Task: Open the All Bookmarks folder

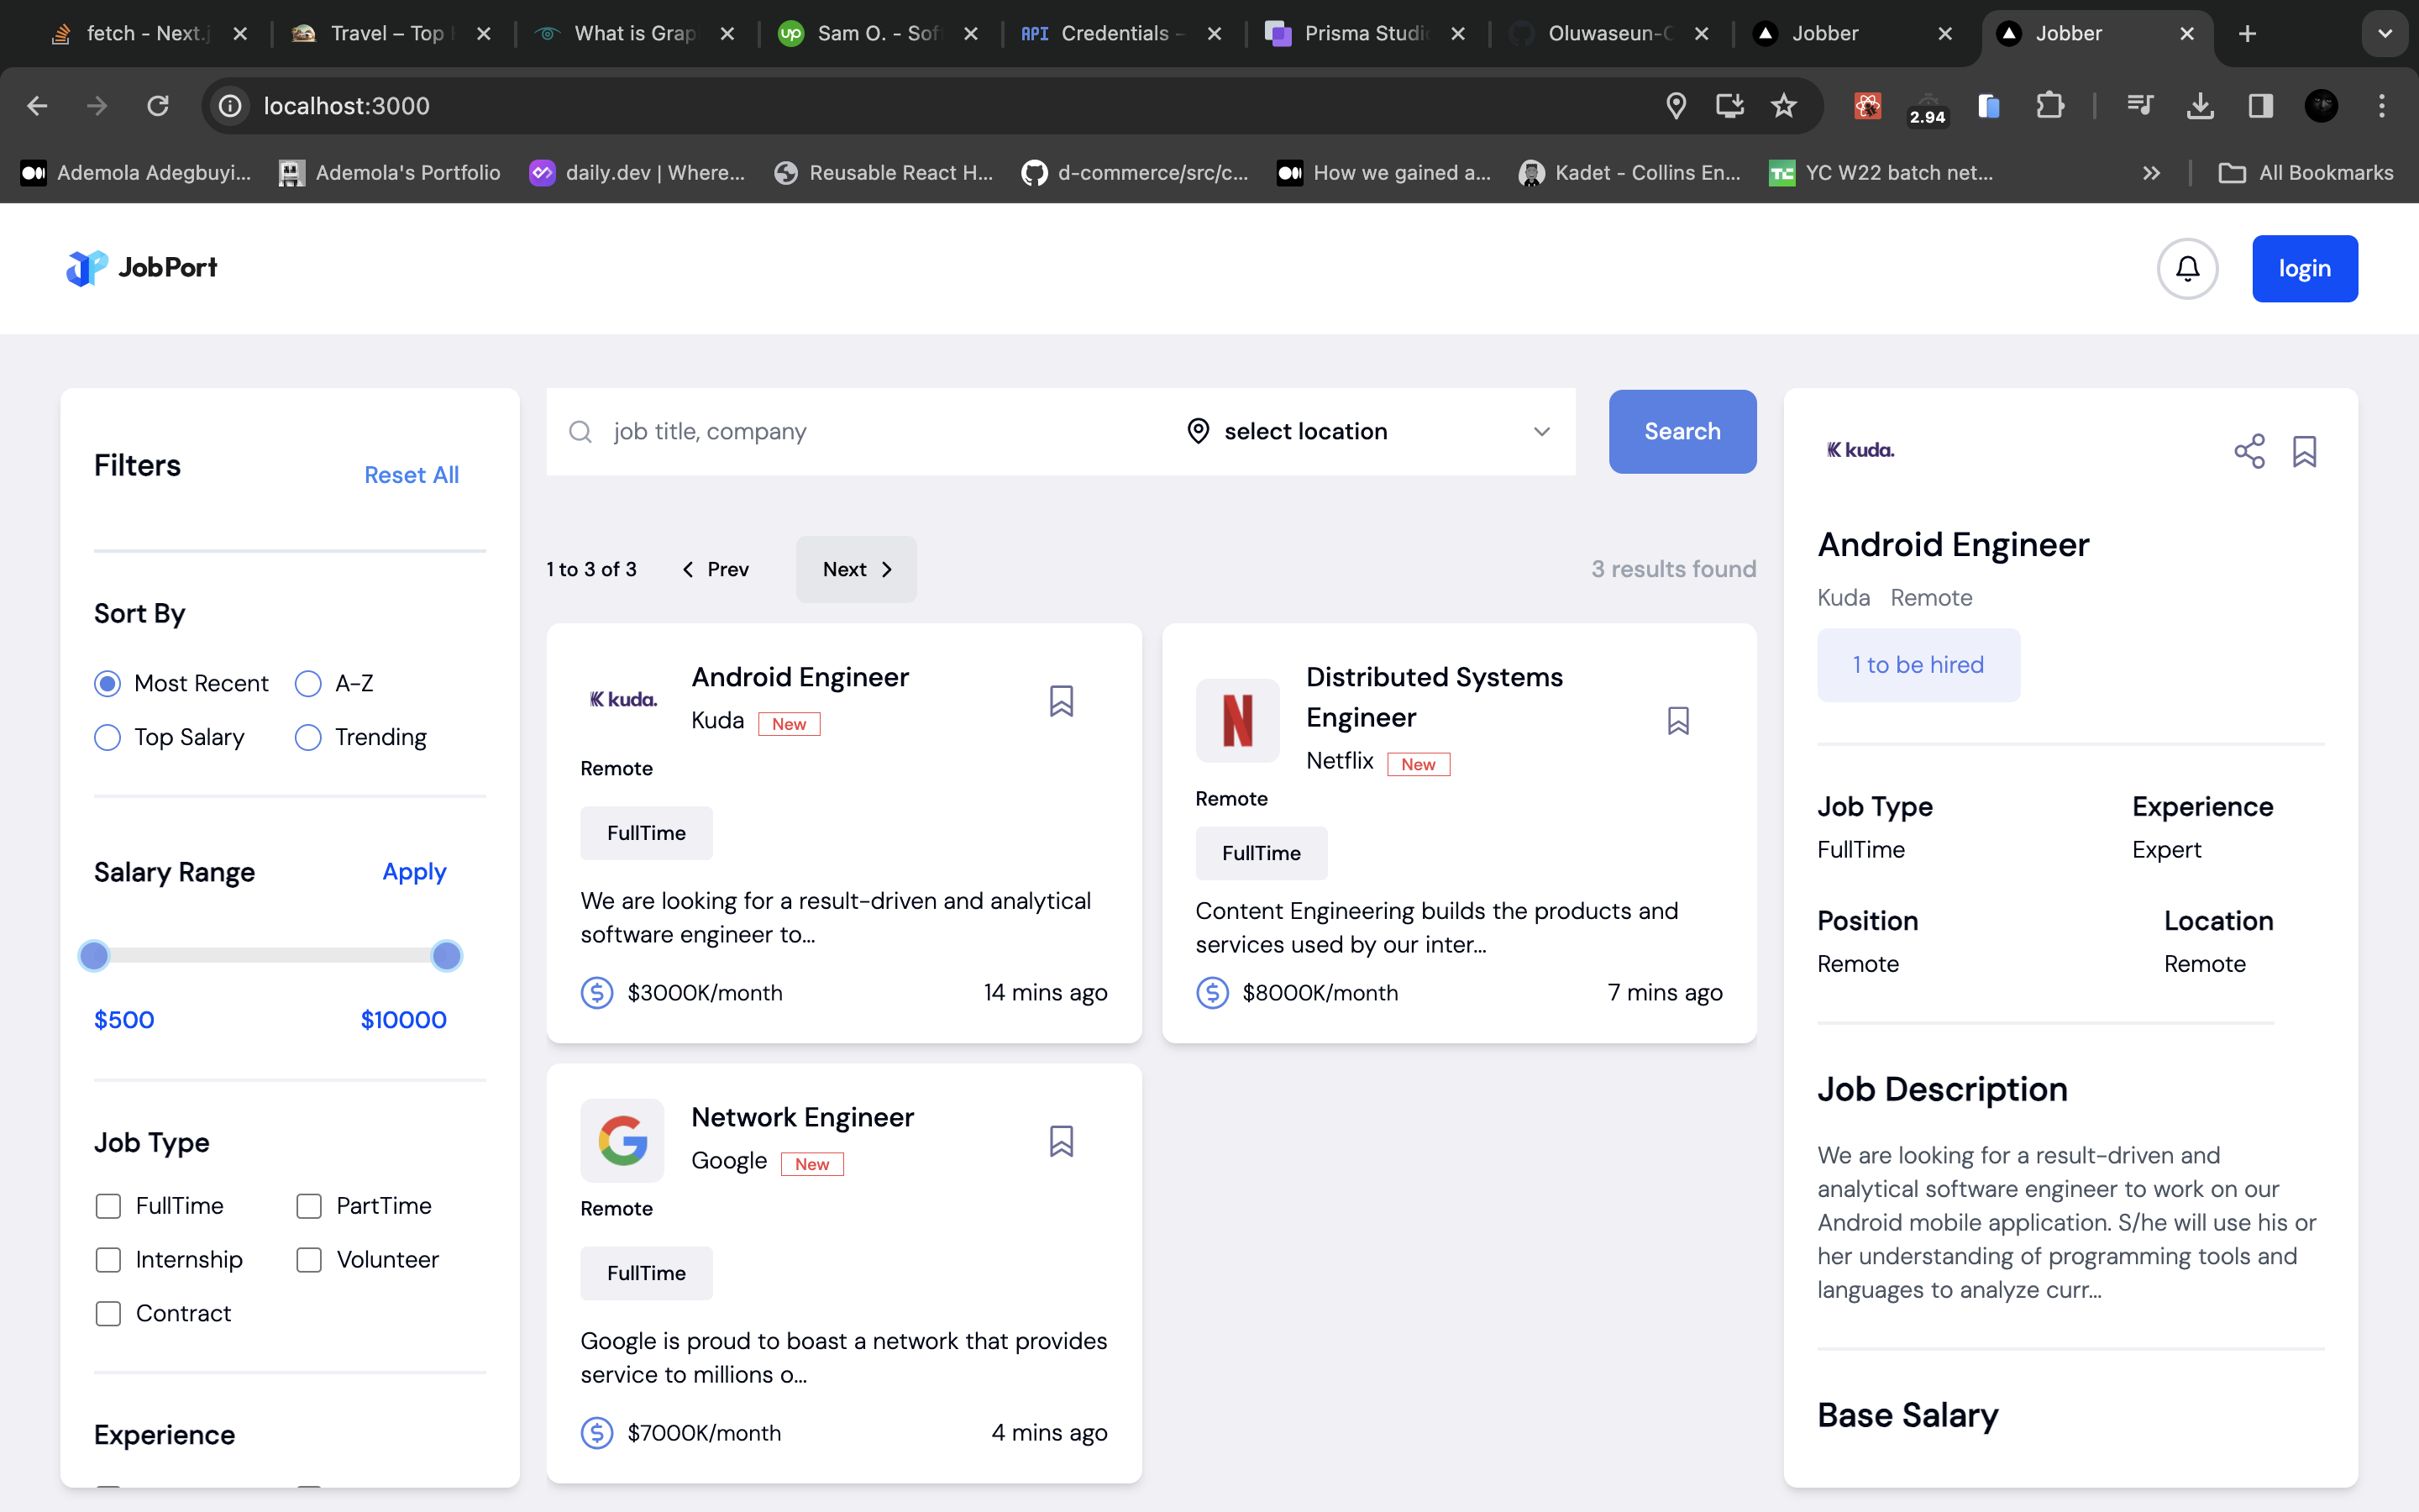Action: point(2306,173)
